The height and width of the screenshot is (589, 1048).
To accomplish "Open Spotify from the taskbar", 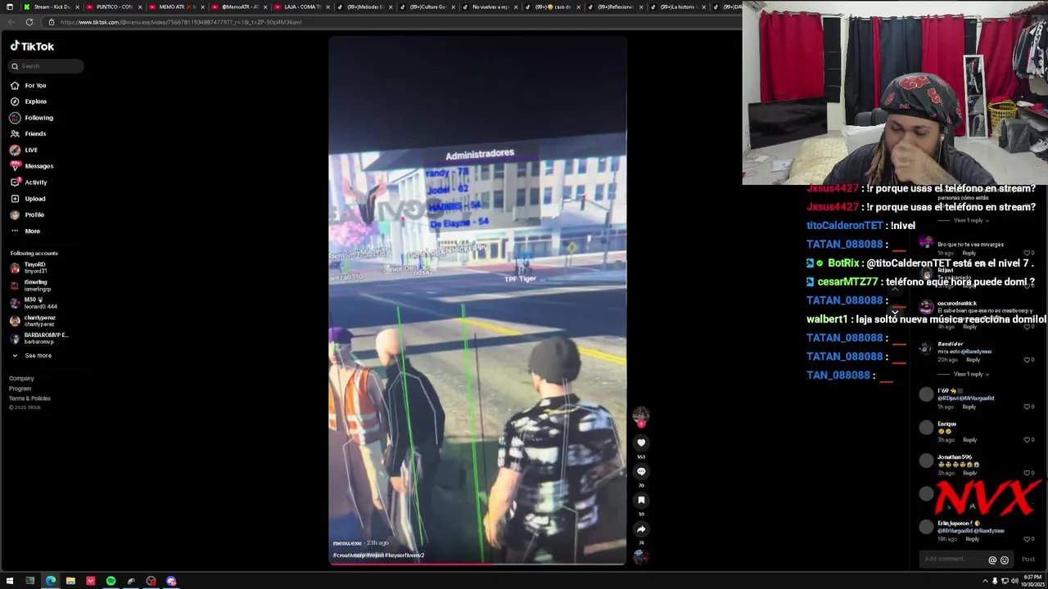I will click(111, 581).
